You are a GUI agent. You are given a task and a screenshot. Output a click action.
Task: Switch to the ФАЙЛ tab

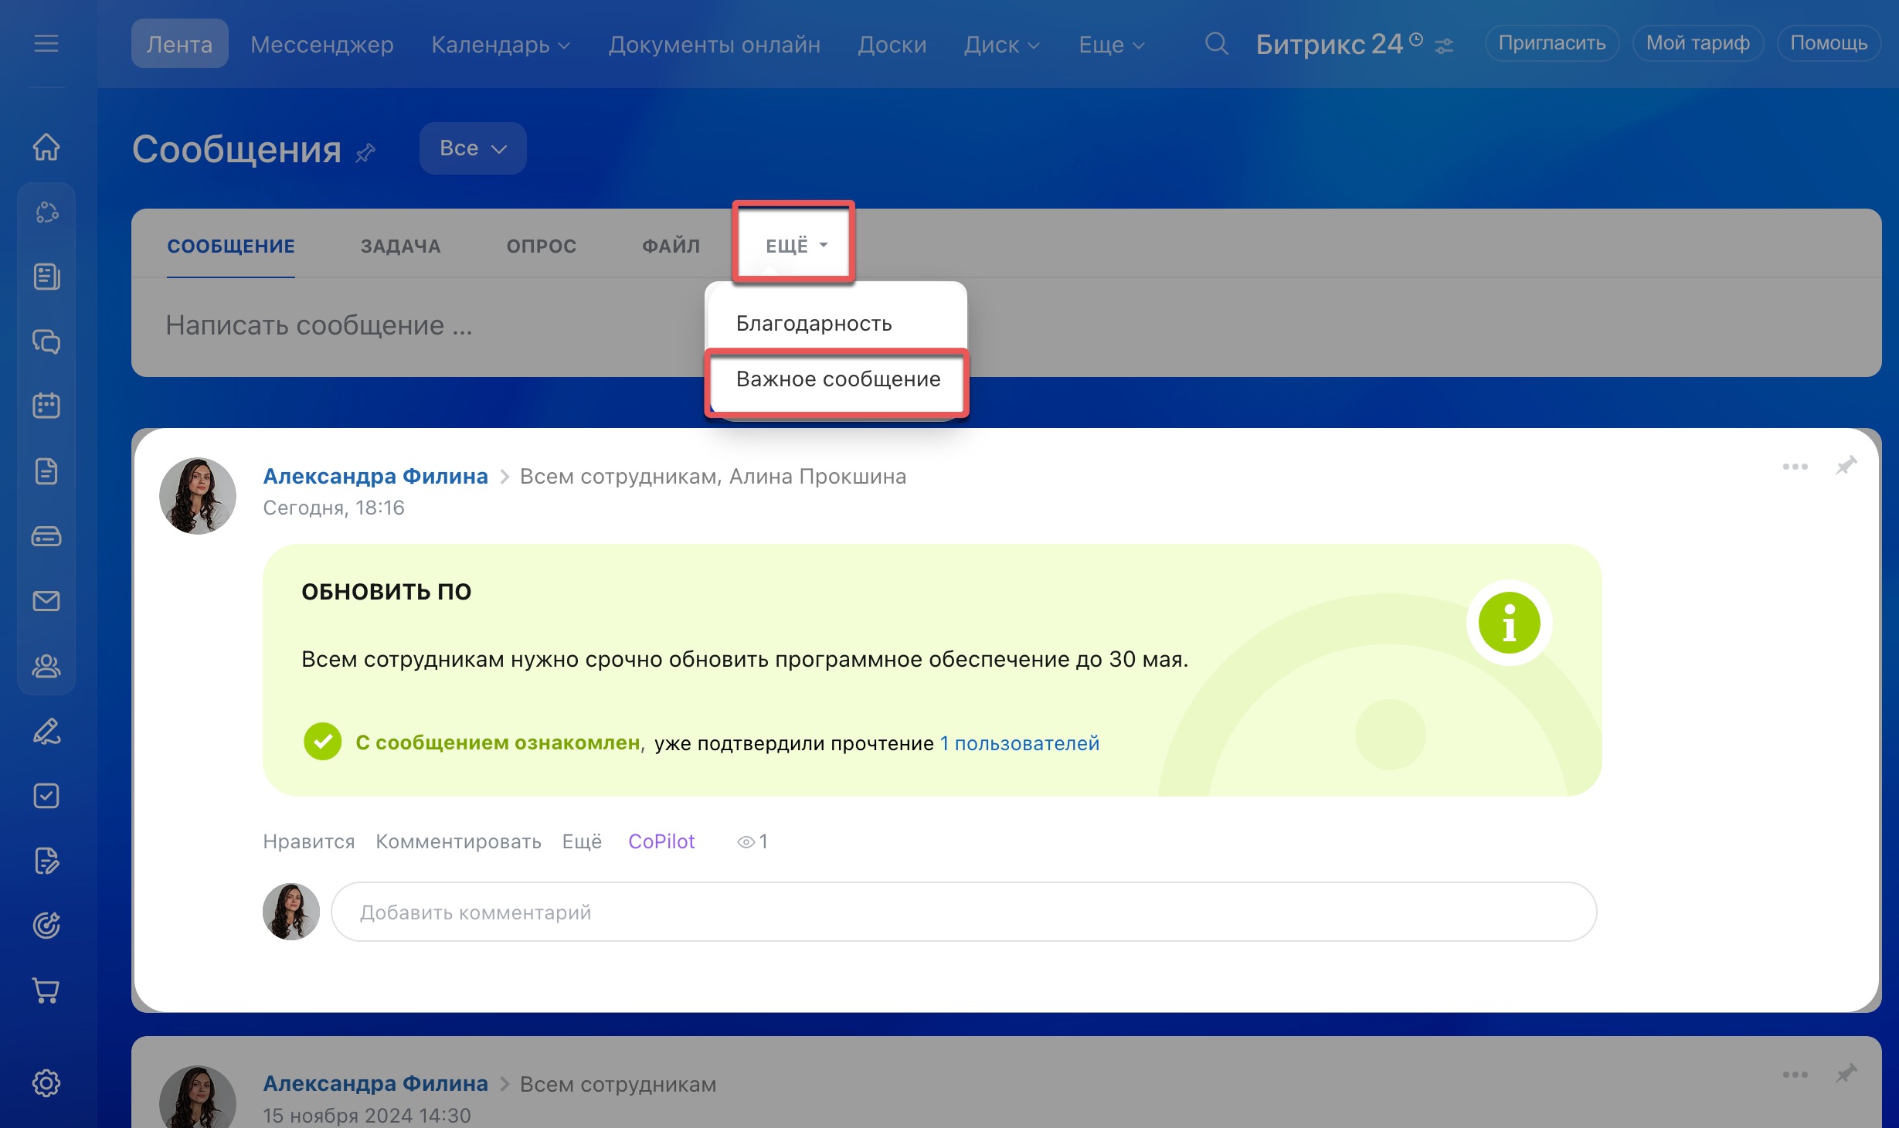671,246
